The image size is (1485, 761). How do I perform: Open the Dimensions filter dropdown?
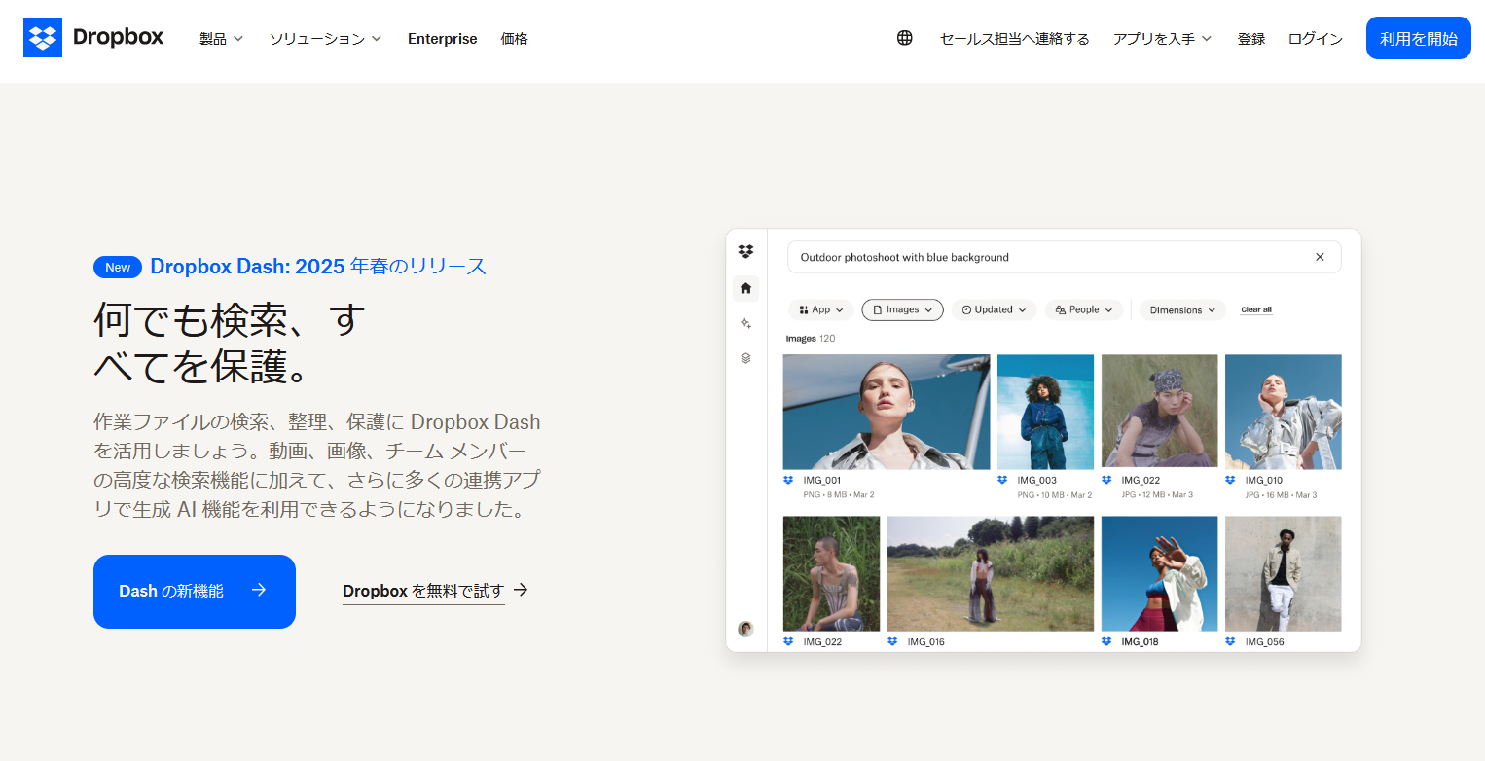1181,309
